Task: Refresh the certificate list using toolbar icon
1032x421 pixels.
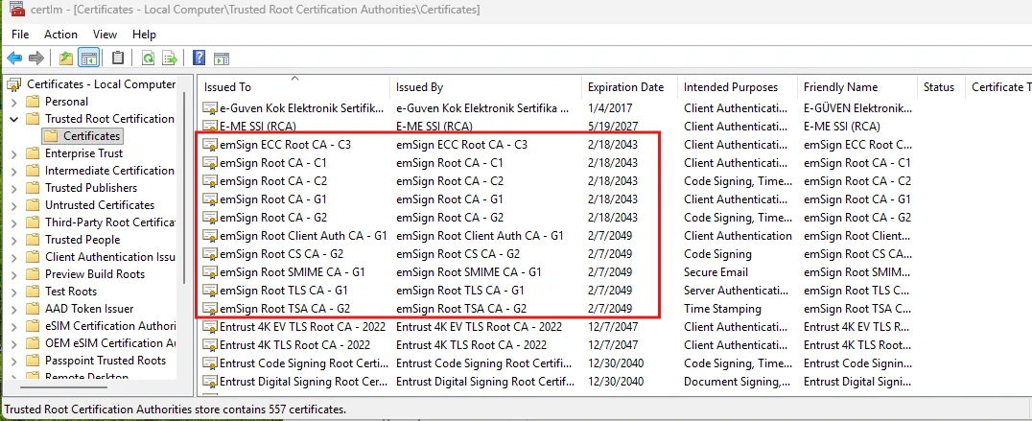Action: point(149,58)
